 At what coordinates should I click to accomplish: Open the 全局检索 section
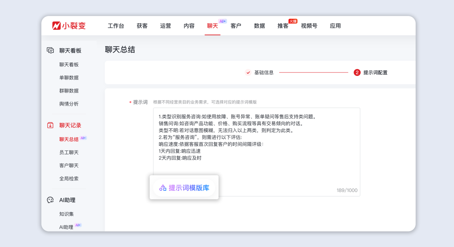pyautogui.click(x=70, y=178)
